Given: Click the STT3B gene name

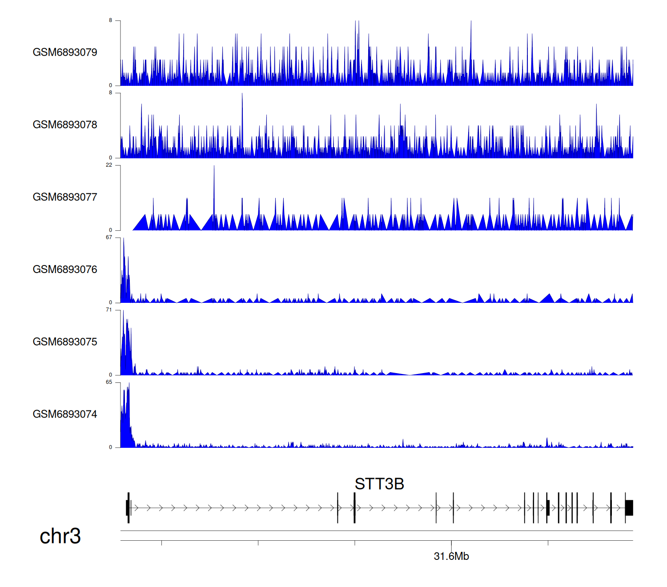Looking at the screenshot, I should coord(379,484).
